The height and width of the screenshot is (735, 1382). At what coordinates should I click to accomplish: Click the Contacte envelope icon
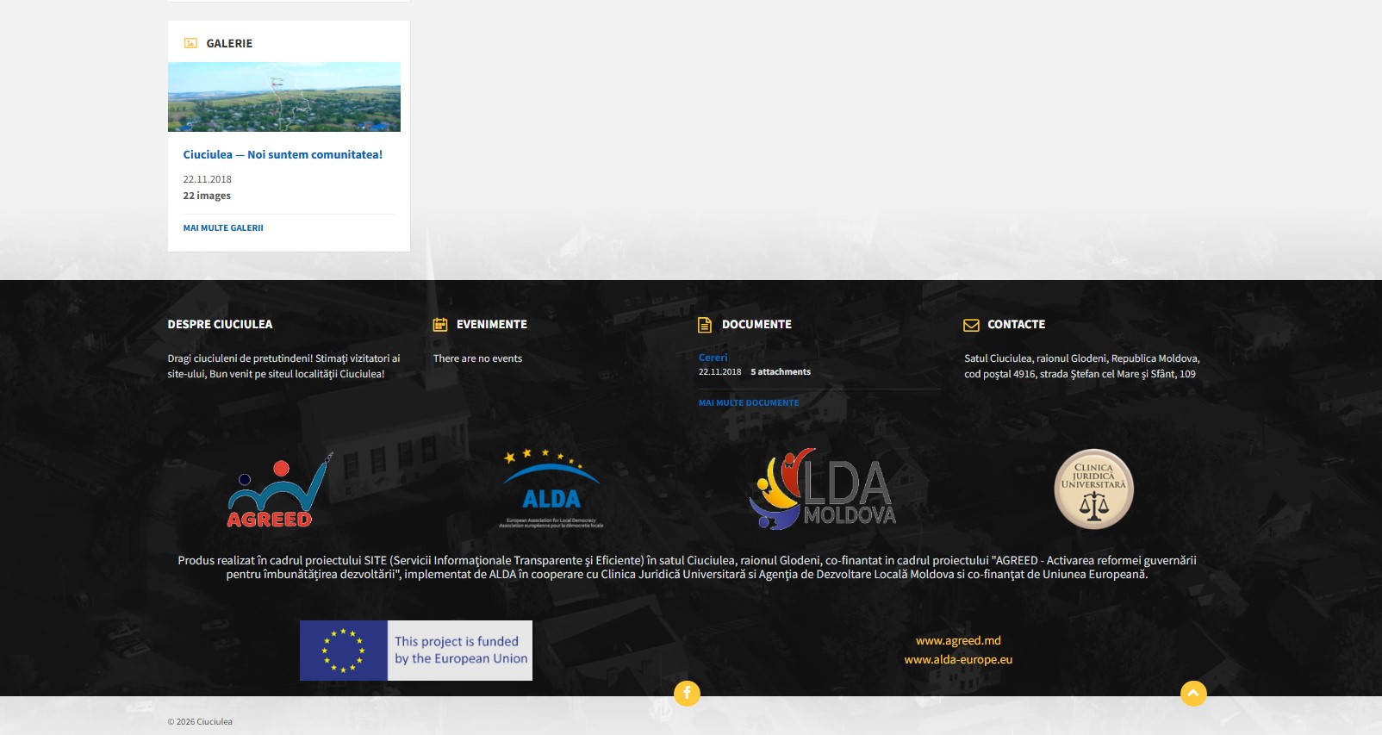pos(971,325)
